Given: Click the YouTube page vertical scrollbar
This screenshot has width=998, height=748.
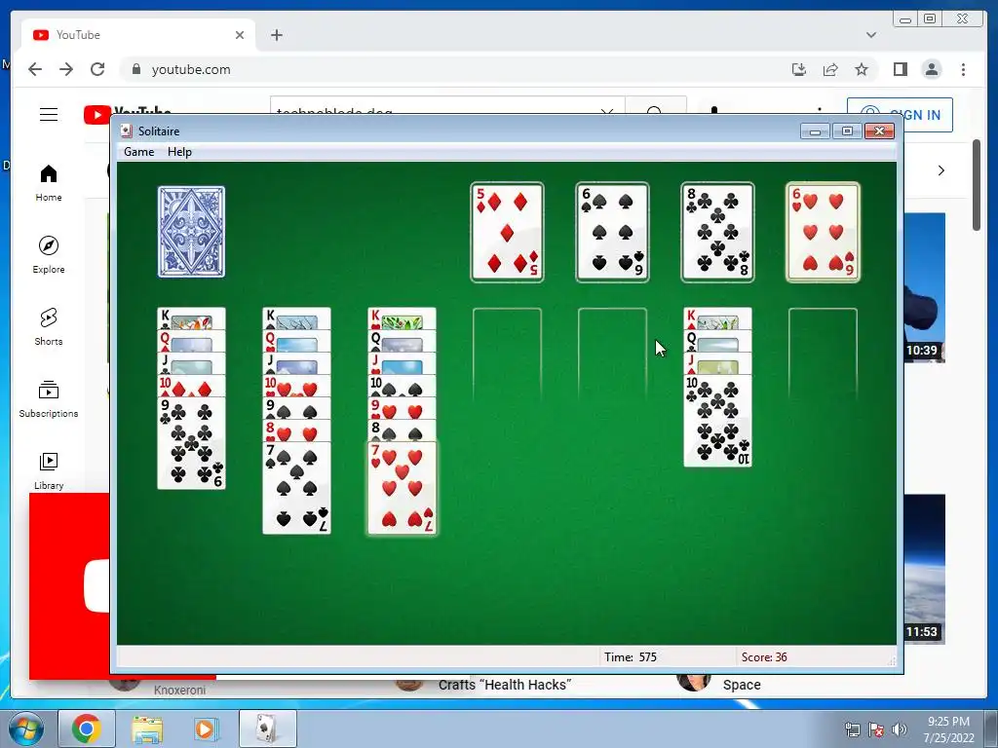Looking at the screenshot, I should [977, 184].
